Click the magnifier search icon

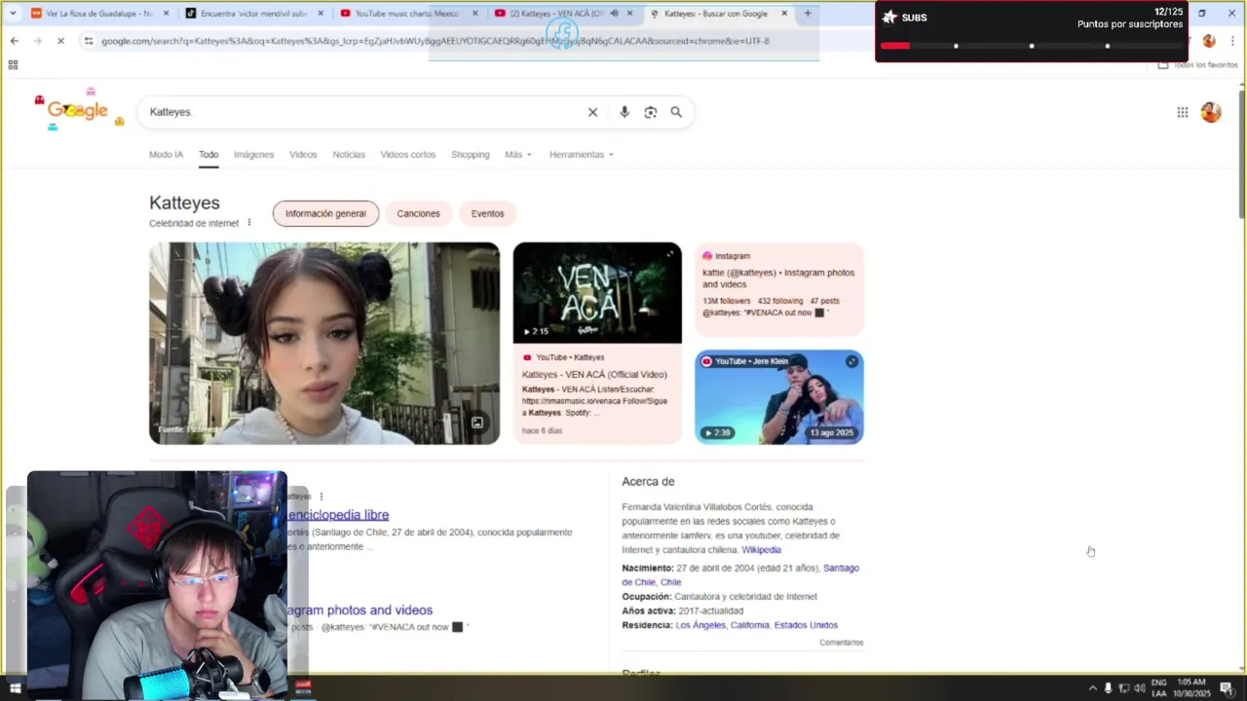pos(676,112)
